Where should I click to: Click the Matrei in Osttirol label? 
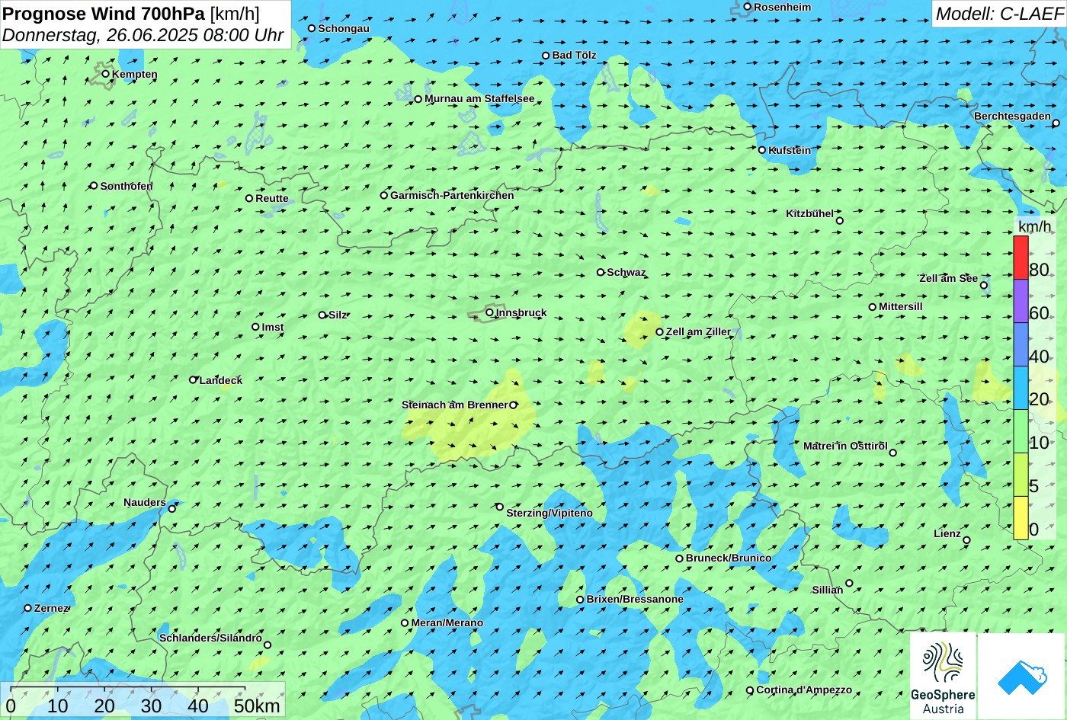click(845, 446)
